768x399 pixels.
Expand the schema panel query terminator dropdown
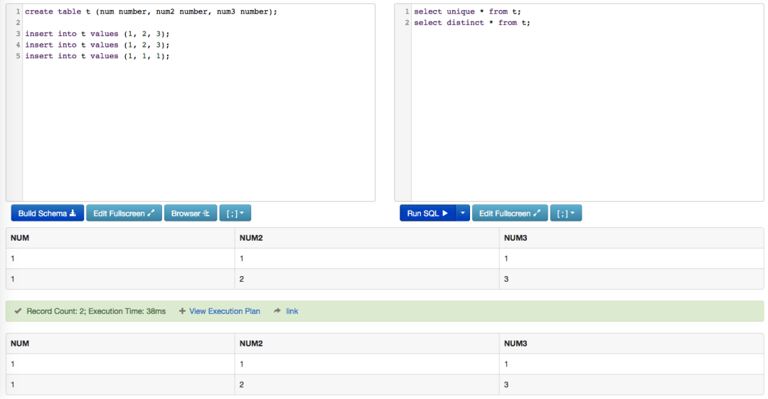235,213
